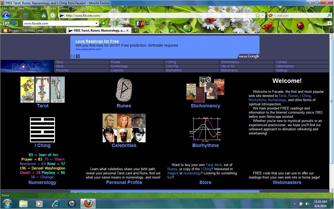Viewport: 334px width, 209px height.
Task: Click the ad's previous arrow button
Action: [73, 56]
